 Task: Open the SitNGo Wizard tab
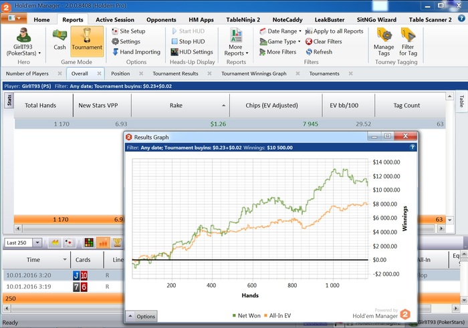(376, 19)
